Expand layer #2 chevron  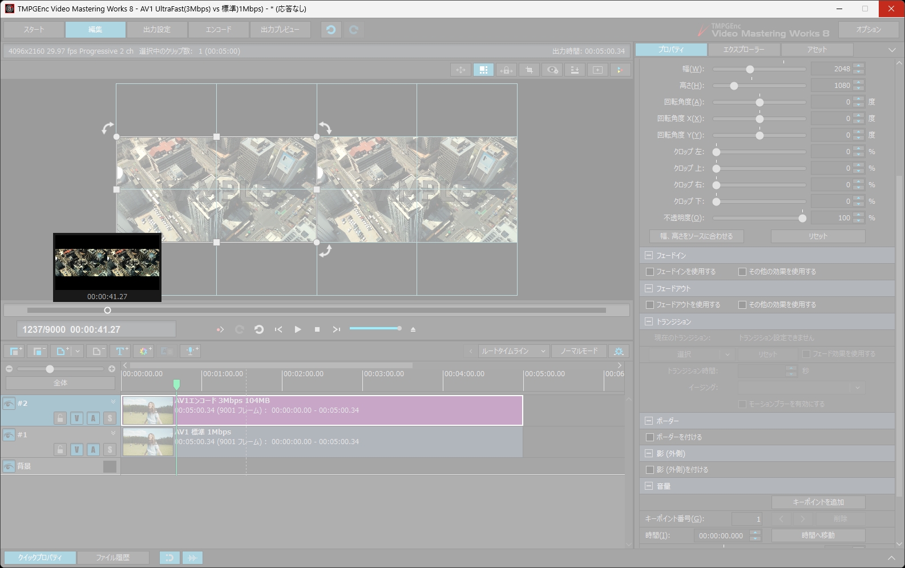pos(113,402)
